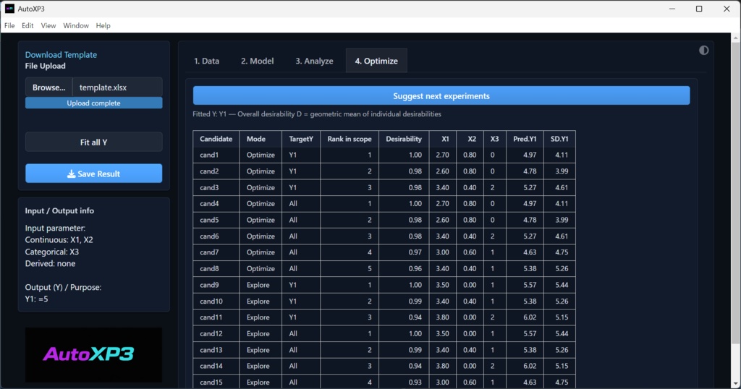Click Suggest next experiments button
Viewport: 741px width, 389px height.
[x=441, y=96]
